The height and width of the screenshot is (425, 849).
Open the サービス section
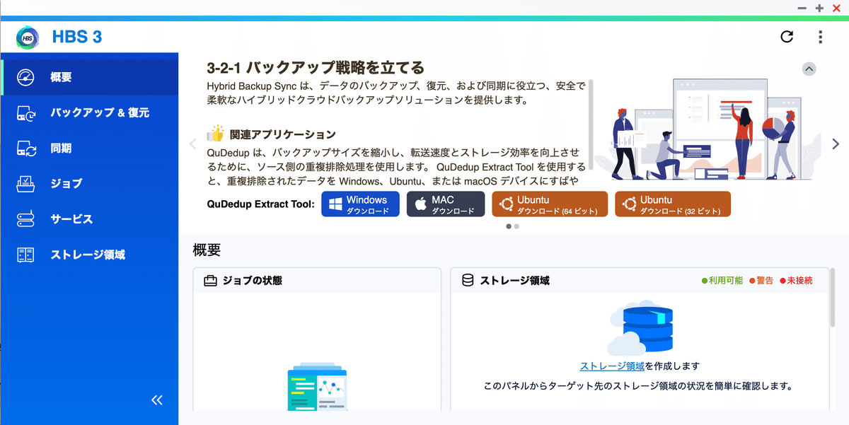coord(90,219)
